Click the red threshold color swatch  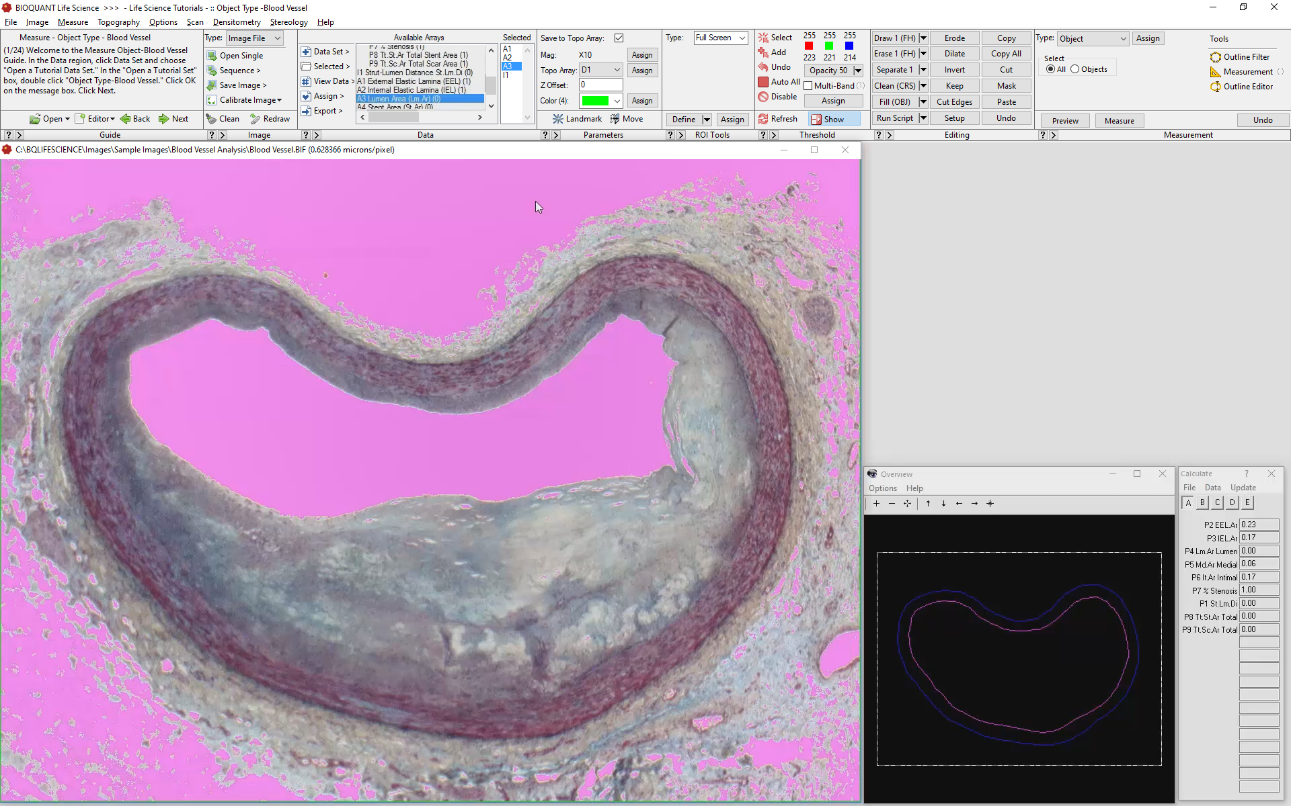click(x=809, y=46)
